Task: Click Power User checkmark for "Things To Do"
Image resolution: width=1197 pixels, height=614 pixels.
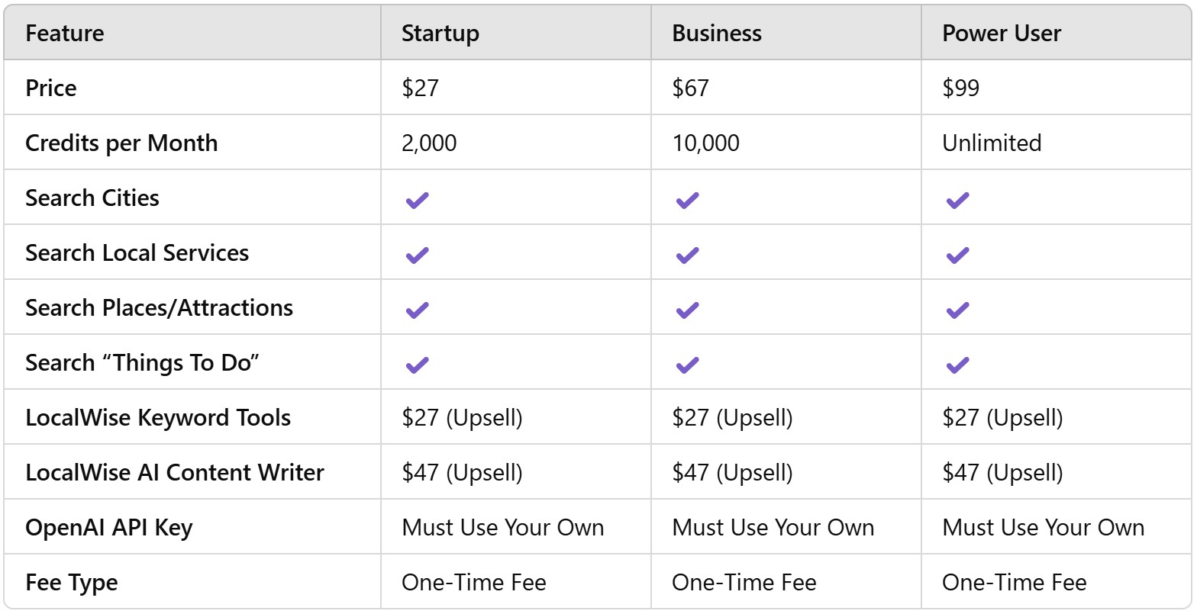Action: pyautogui.click(x=957, y=365)
